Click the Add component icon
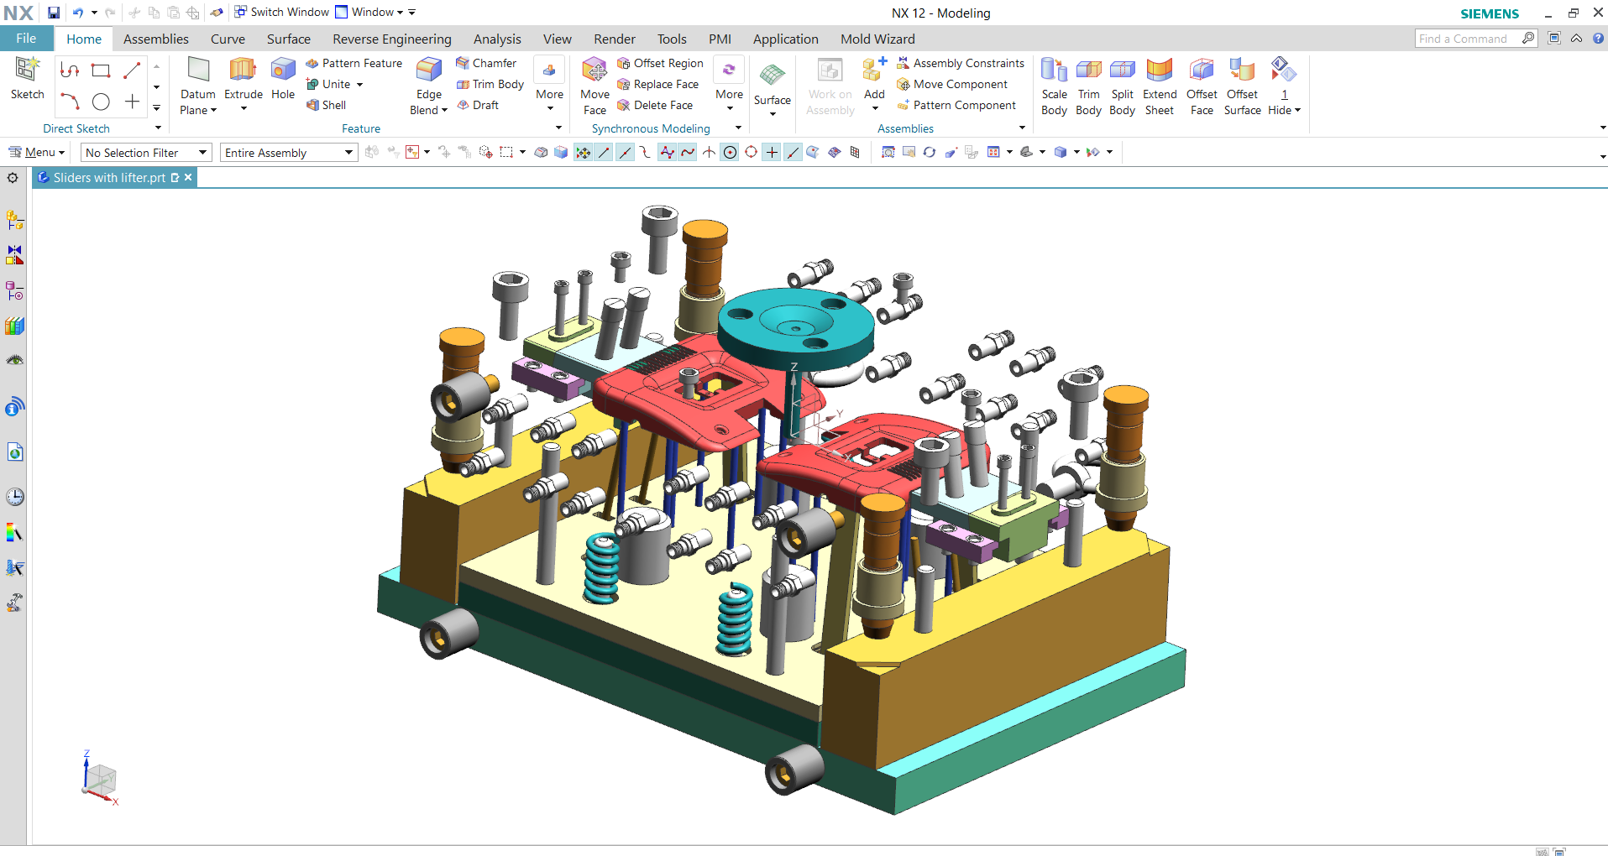 (x=874, y=70)
